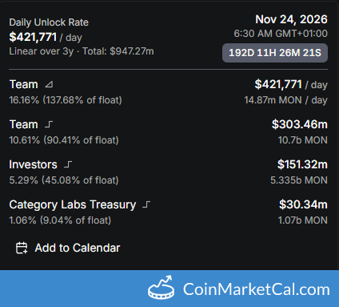Click the $303.46m team unlock value
The height and width of the screenshot is (307, 339).
click(x=300, y=124)
